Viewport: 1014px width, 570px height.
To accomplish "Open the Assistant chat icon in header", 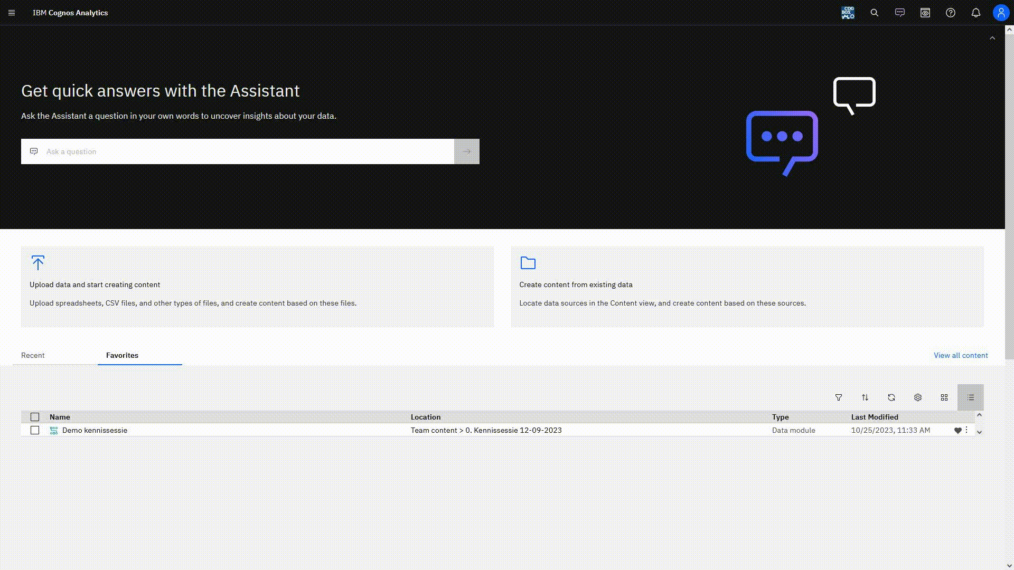I will point(900,13).
